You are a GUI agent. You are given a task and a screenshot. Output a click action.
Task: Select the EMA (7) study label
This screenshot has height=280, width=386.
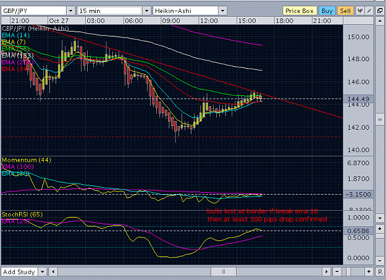[14, 42]
